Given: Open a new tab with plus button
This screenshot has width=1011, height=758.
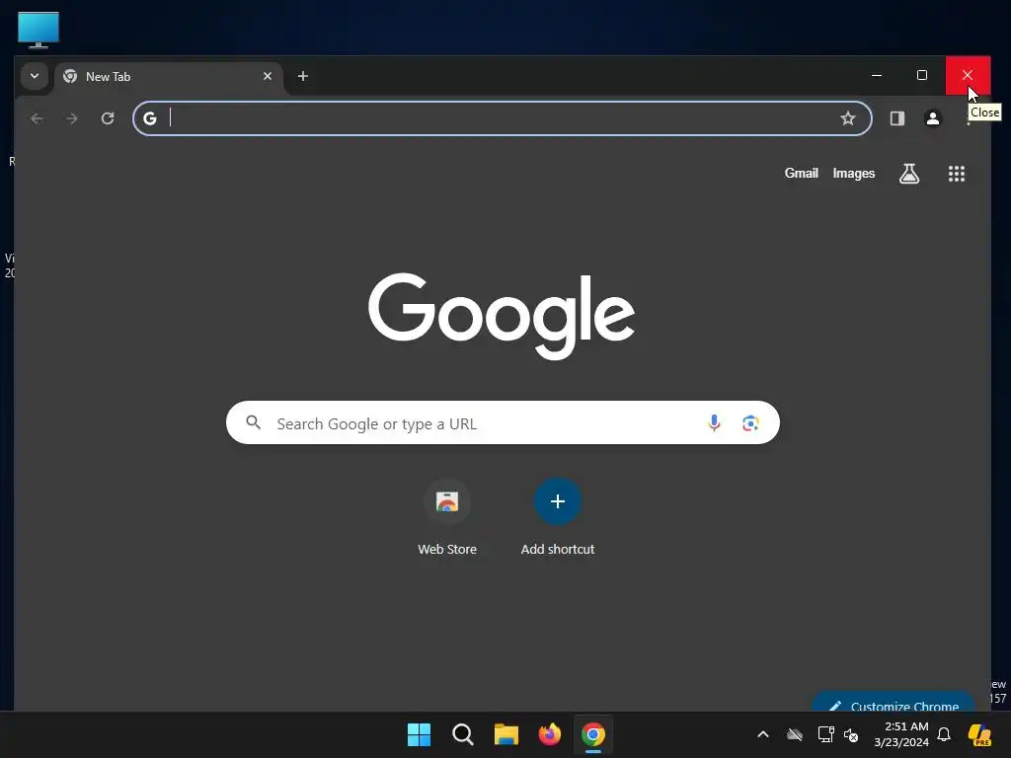Looking at the screenshot, I should point(302,76).
